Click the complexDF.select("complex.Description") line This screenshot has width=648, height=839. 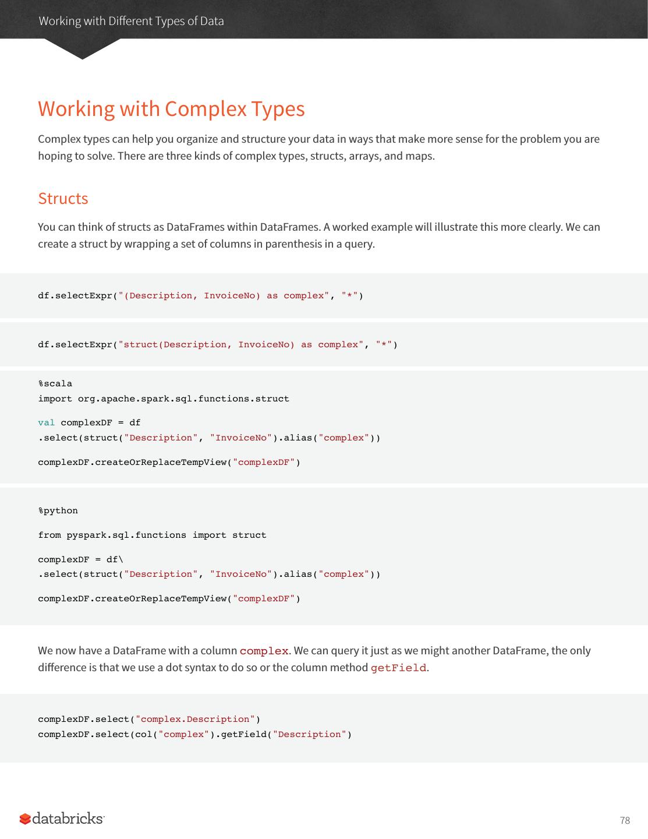coord(149,719)
